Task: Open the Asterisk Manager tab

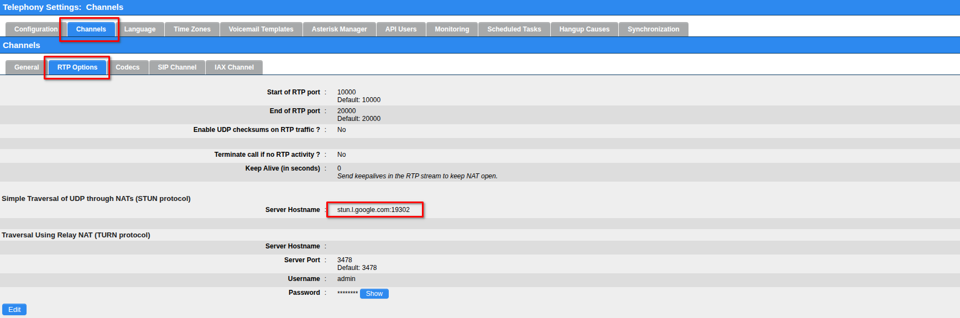Action: [x=339, y=29]
